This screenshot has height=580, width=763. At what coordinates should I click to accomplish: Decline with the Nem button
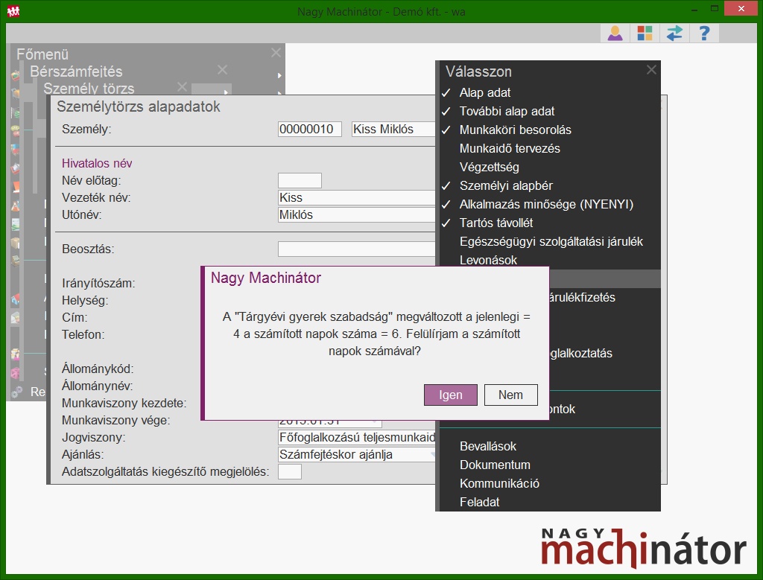pos(511,395)
